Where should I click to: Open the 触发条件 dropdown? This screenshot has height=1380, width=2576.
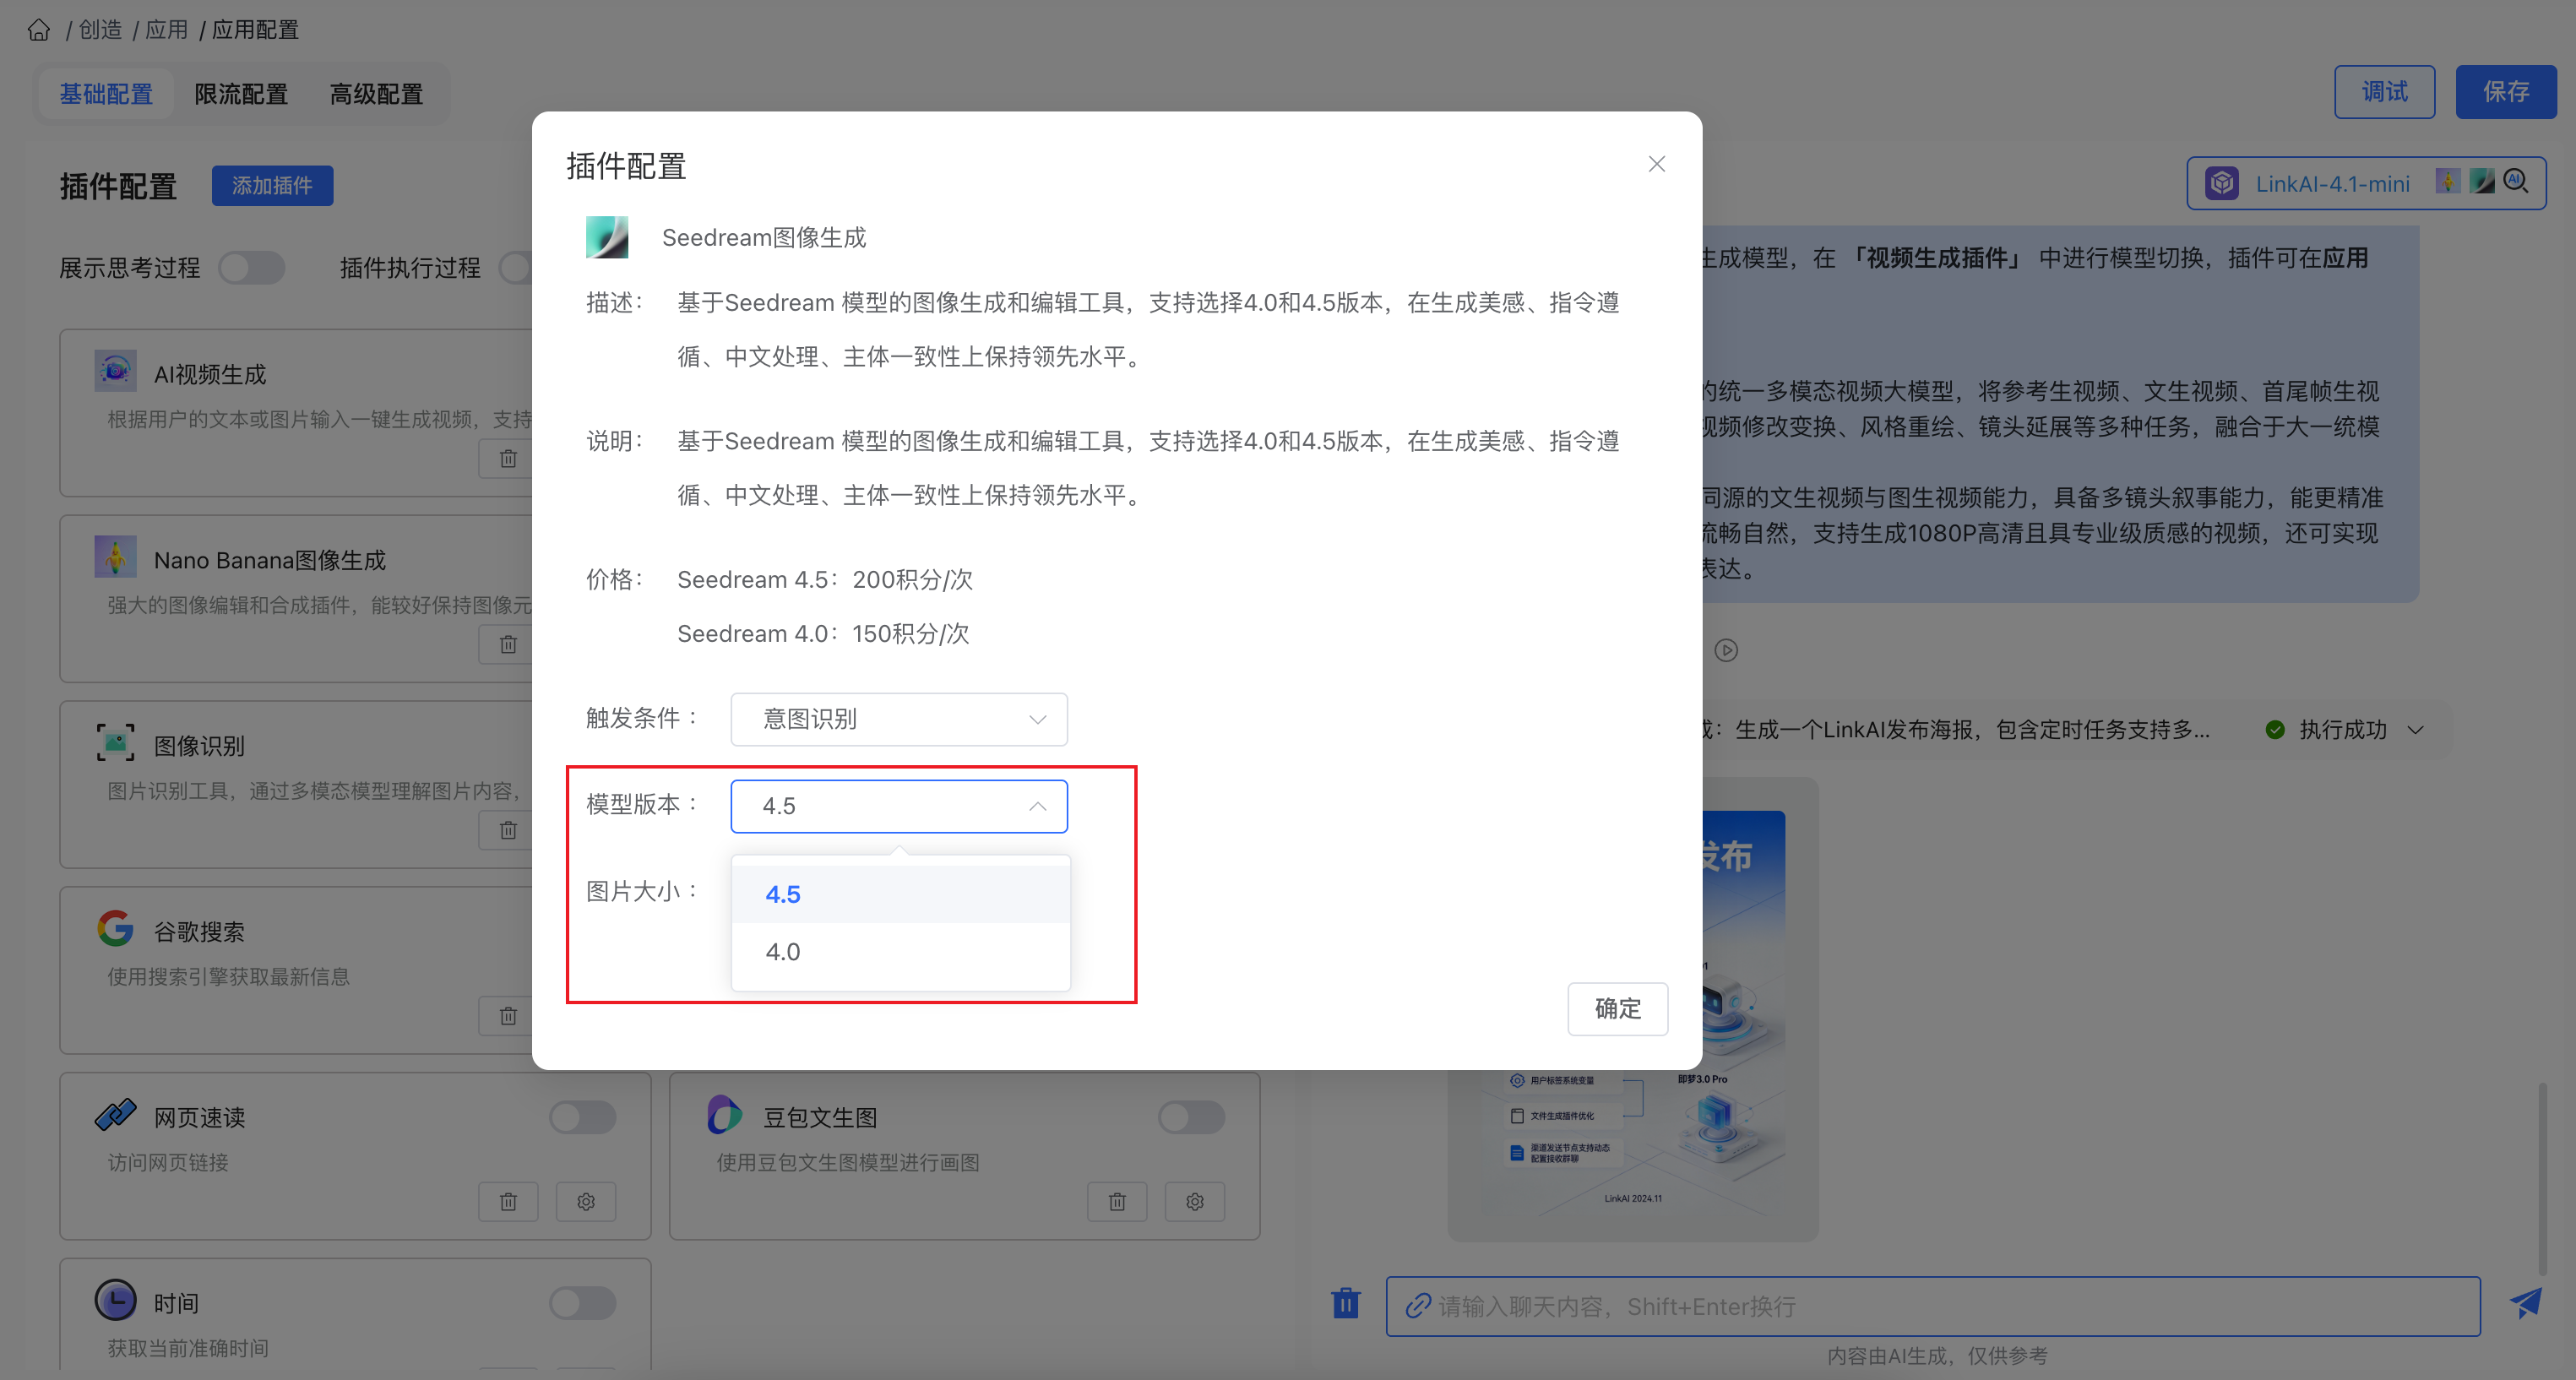[x=898, y=719]
